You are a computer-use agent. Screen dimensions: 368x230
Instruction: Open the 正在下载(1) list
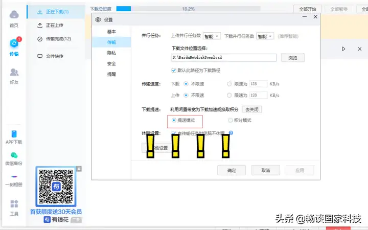pyautogui.click(x=56, y=12)
